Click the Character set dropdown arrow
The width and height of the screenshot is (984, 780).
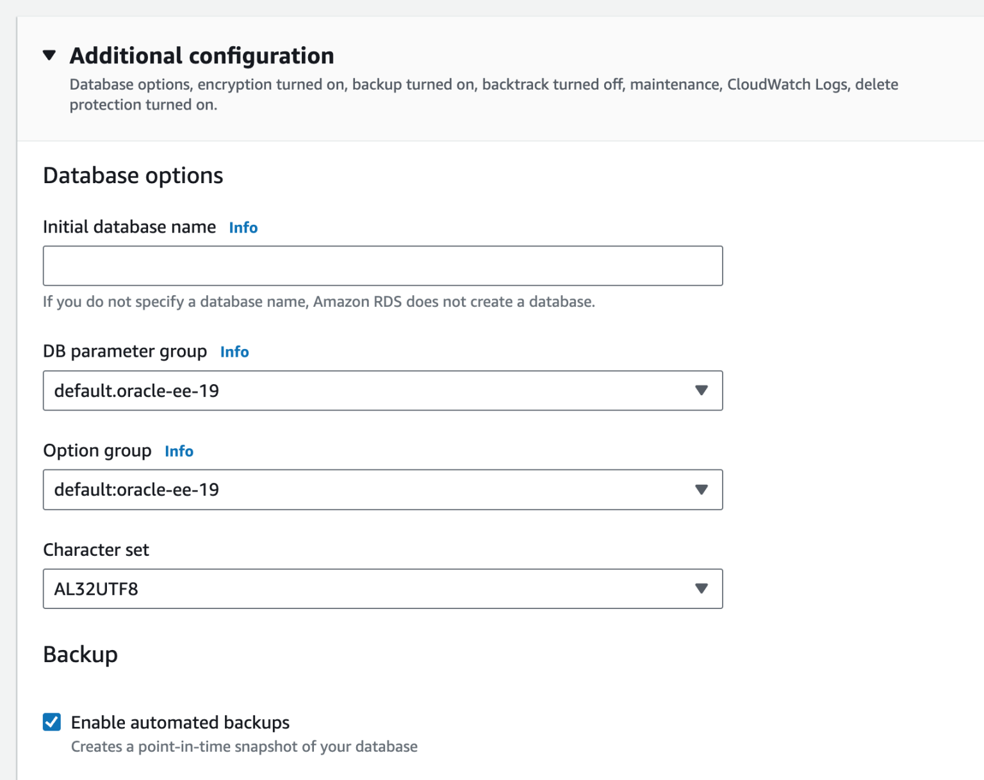702,589
